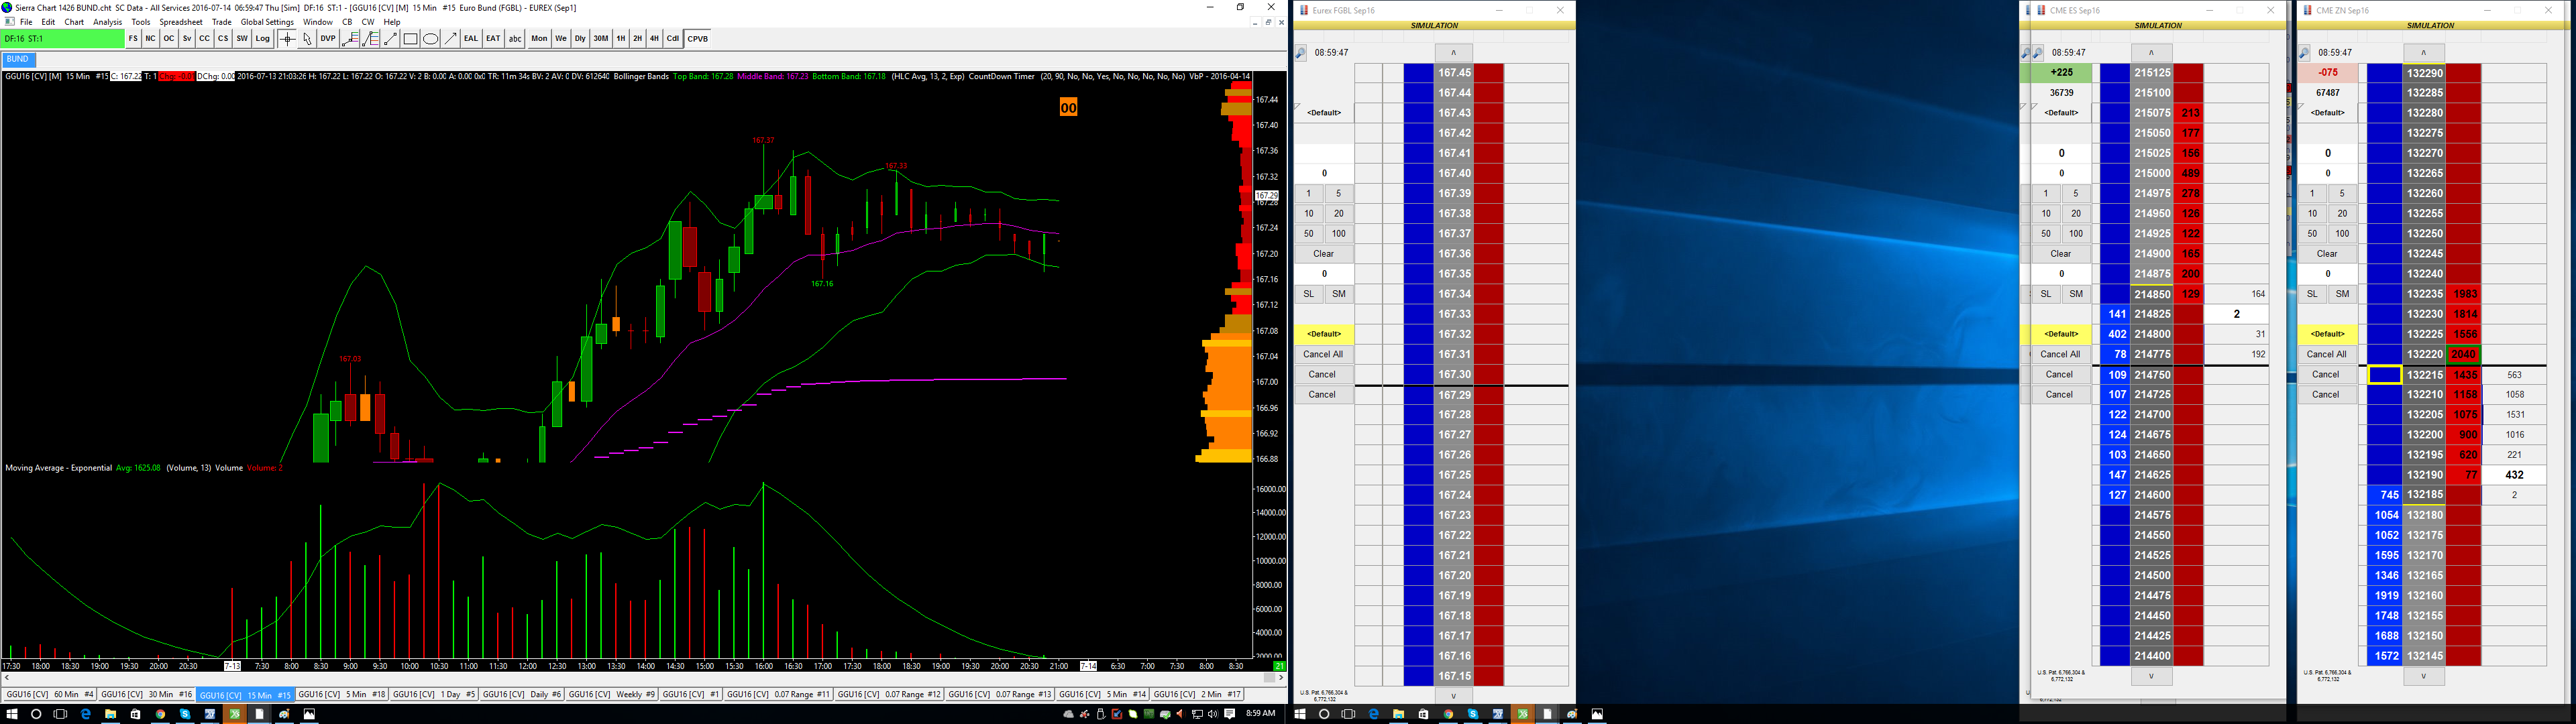
Task: Click 167.30 price cell in FGBL ladder
Action: pyautogui.click(x=1453, y=375)
